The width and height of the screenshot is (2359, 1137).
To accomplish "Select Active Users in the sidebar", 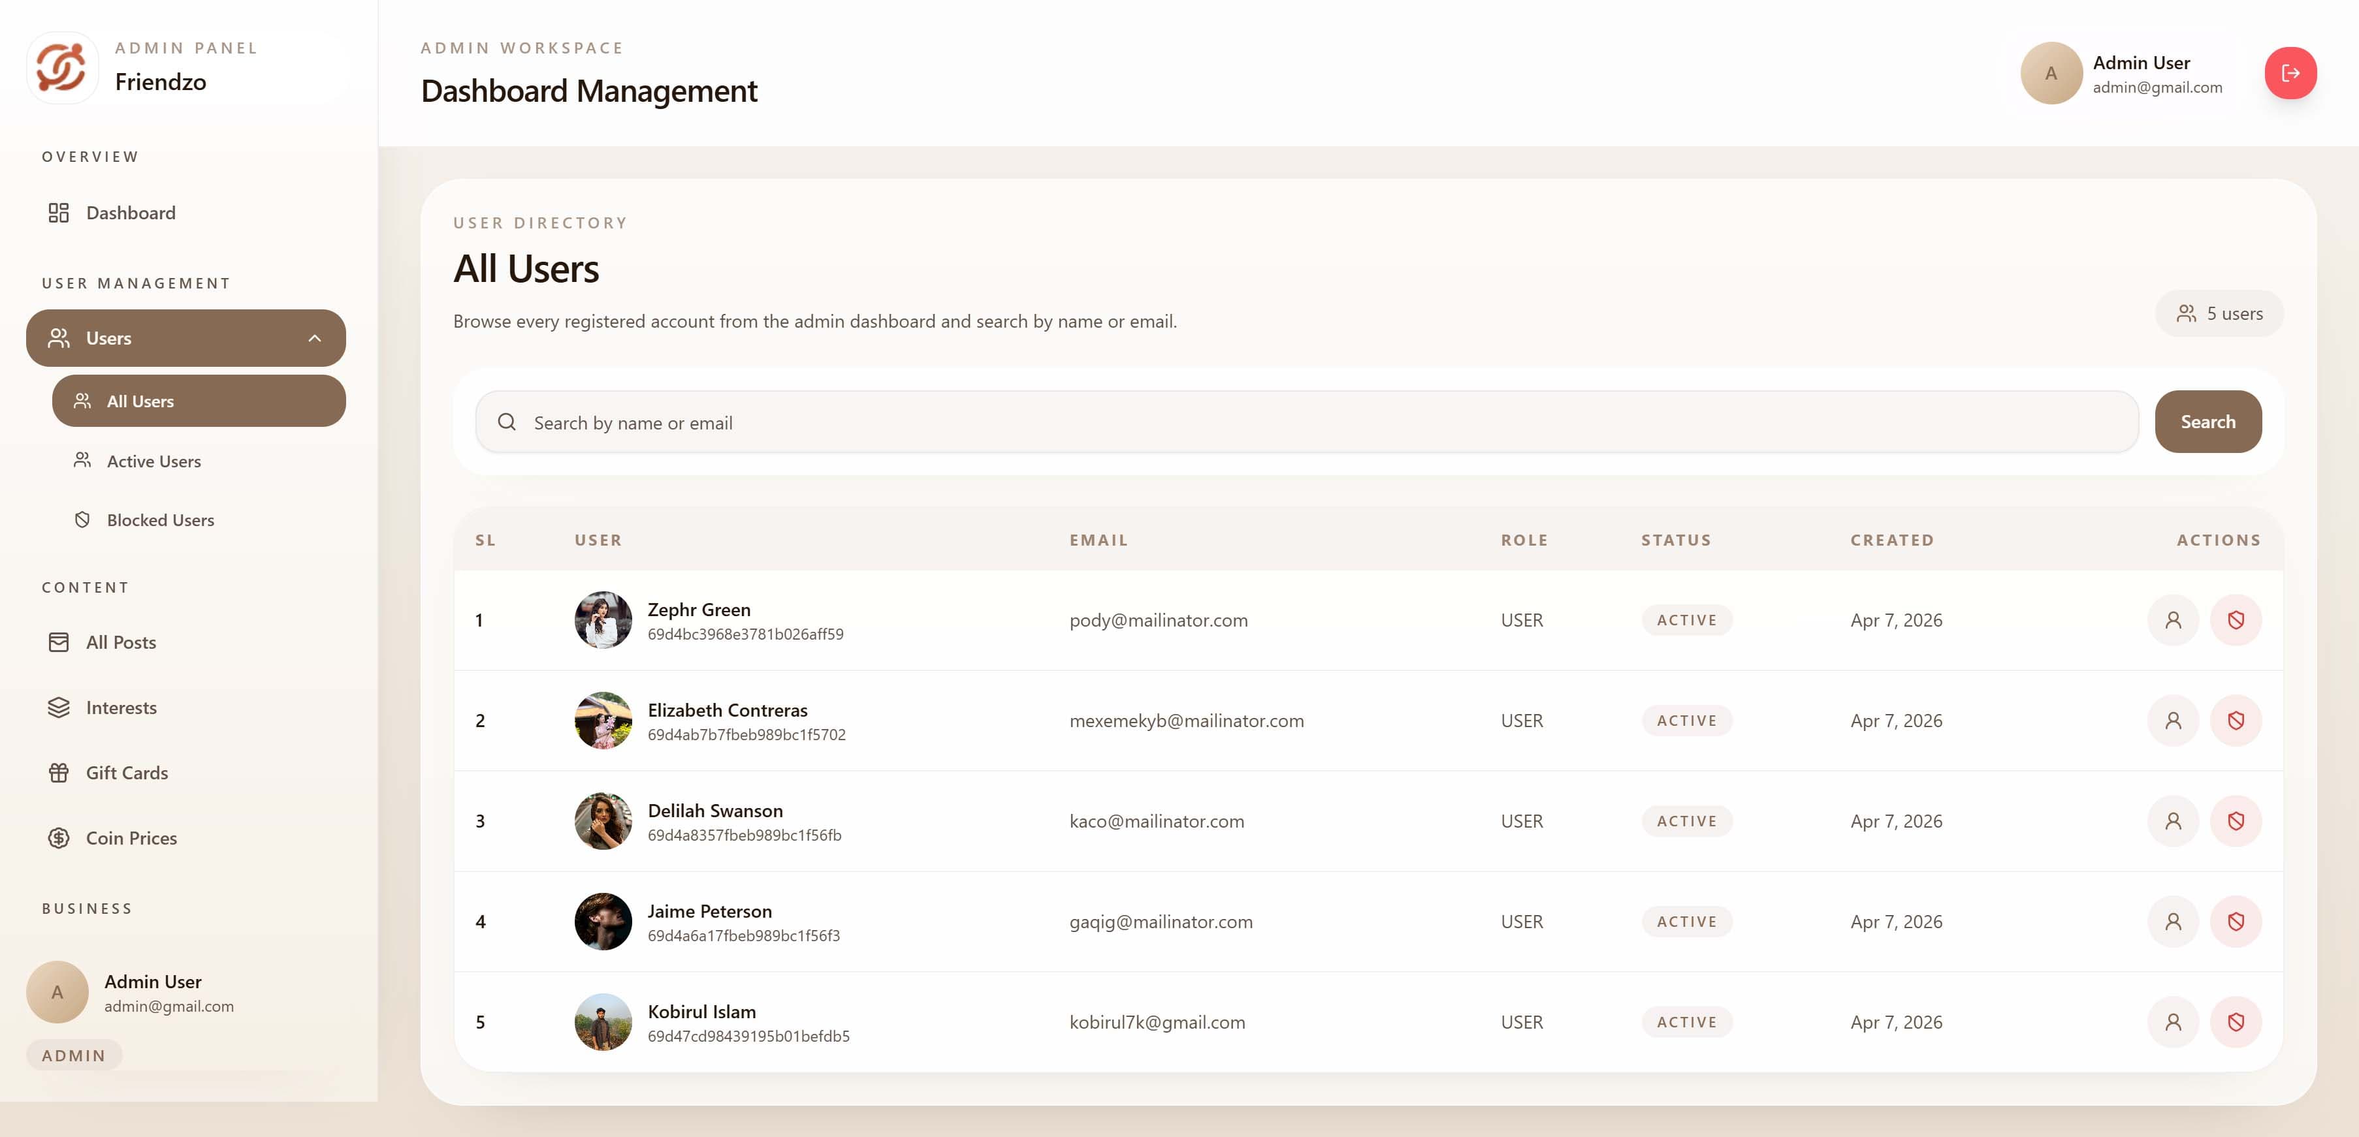I will (x=154, y=460).
